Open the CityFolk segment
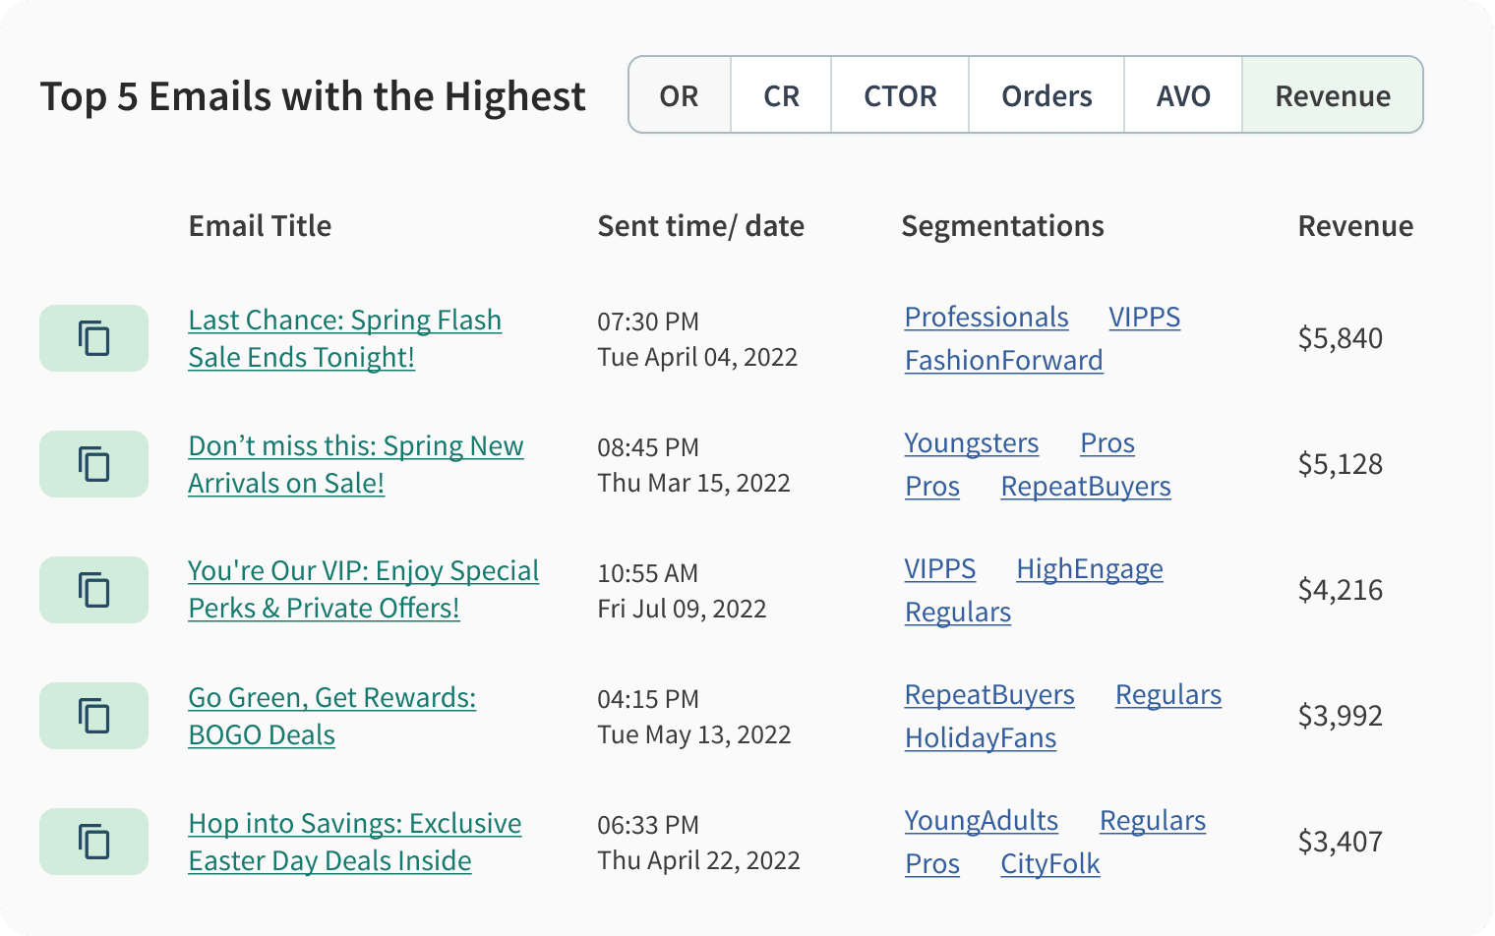 tap(1050, 863)
